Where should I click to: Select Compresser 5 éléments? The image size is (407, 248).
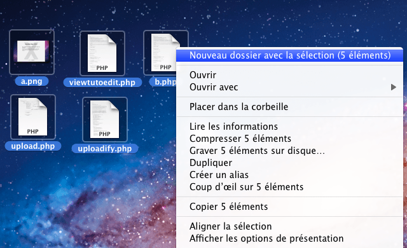[290, 139]
